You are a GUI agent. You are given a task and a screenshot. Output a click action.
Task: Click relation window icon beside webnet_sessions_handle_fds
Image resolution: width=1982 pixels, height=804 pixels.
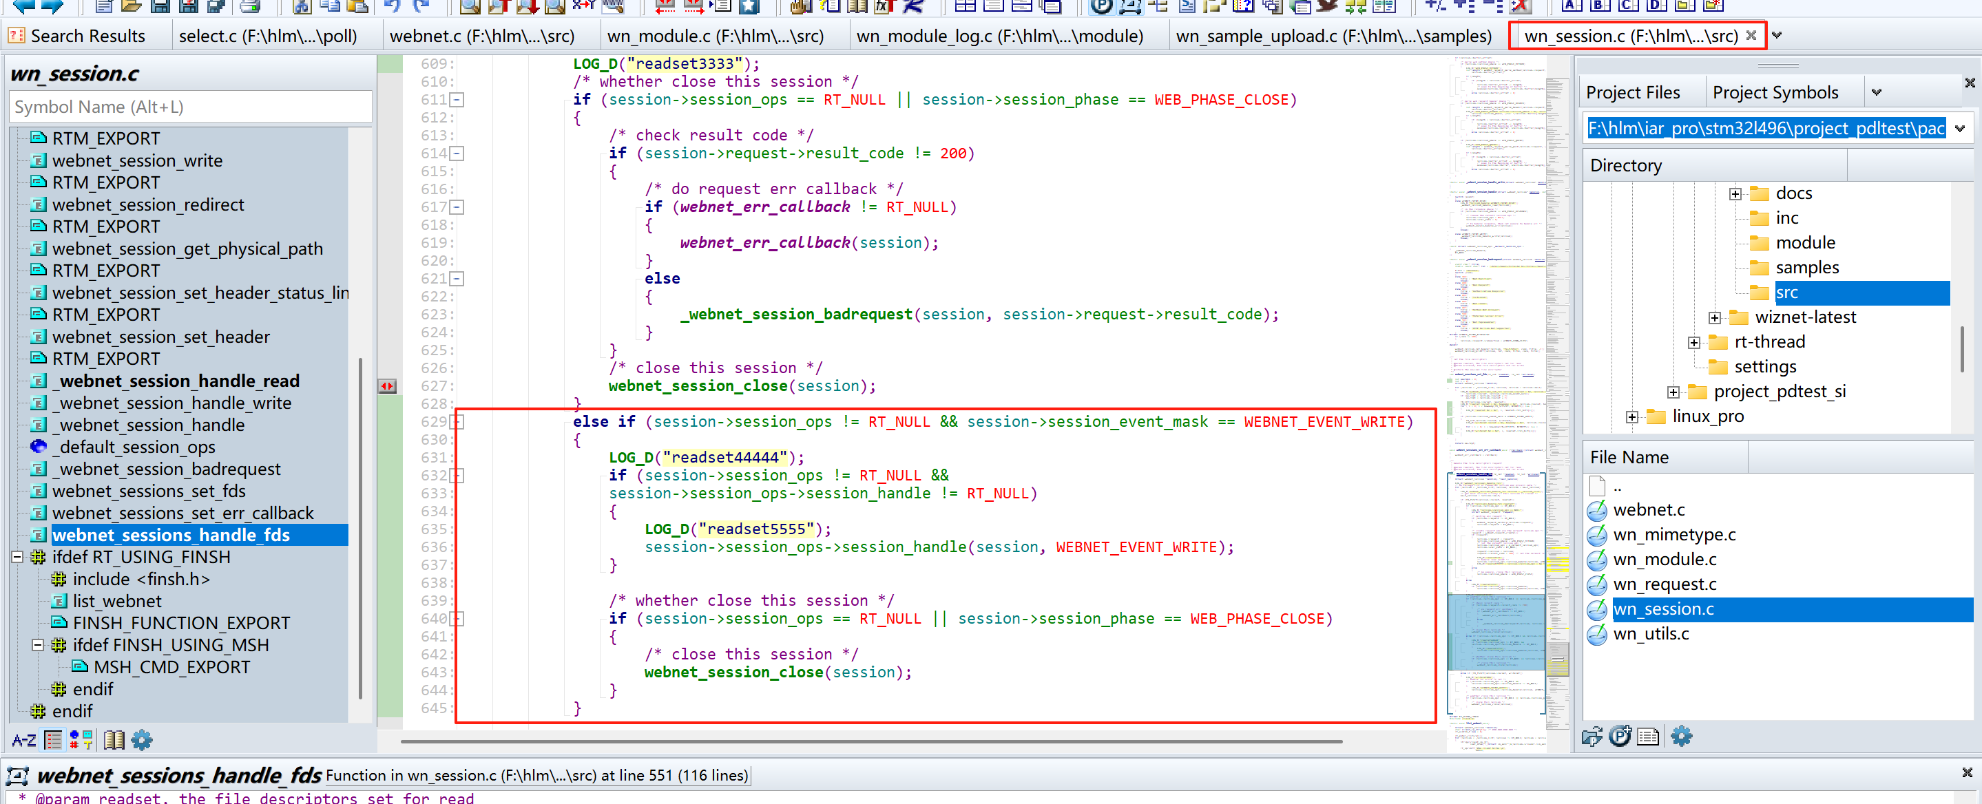point(17,776)
